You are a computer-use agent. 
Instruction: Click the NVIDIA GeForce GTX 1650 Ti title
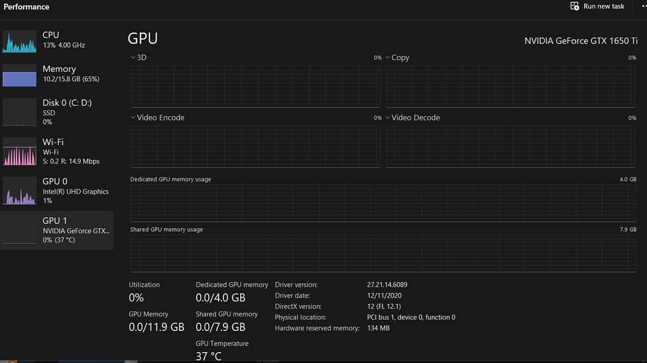click(580, 41)
